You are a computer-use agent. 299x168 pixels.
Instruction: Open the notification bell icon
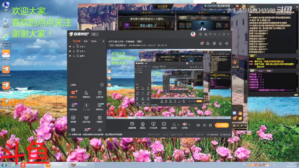[220, 43]
